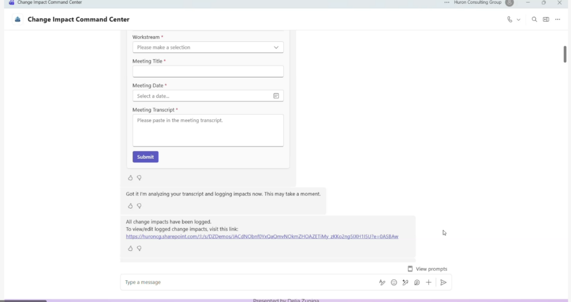Open chat in side pane icon

pos(546,20)
